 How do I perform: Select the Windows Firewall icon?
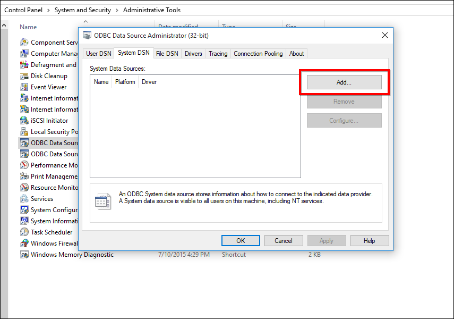(24, 244)
